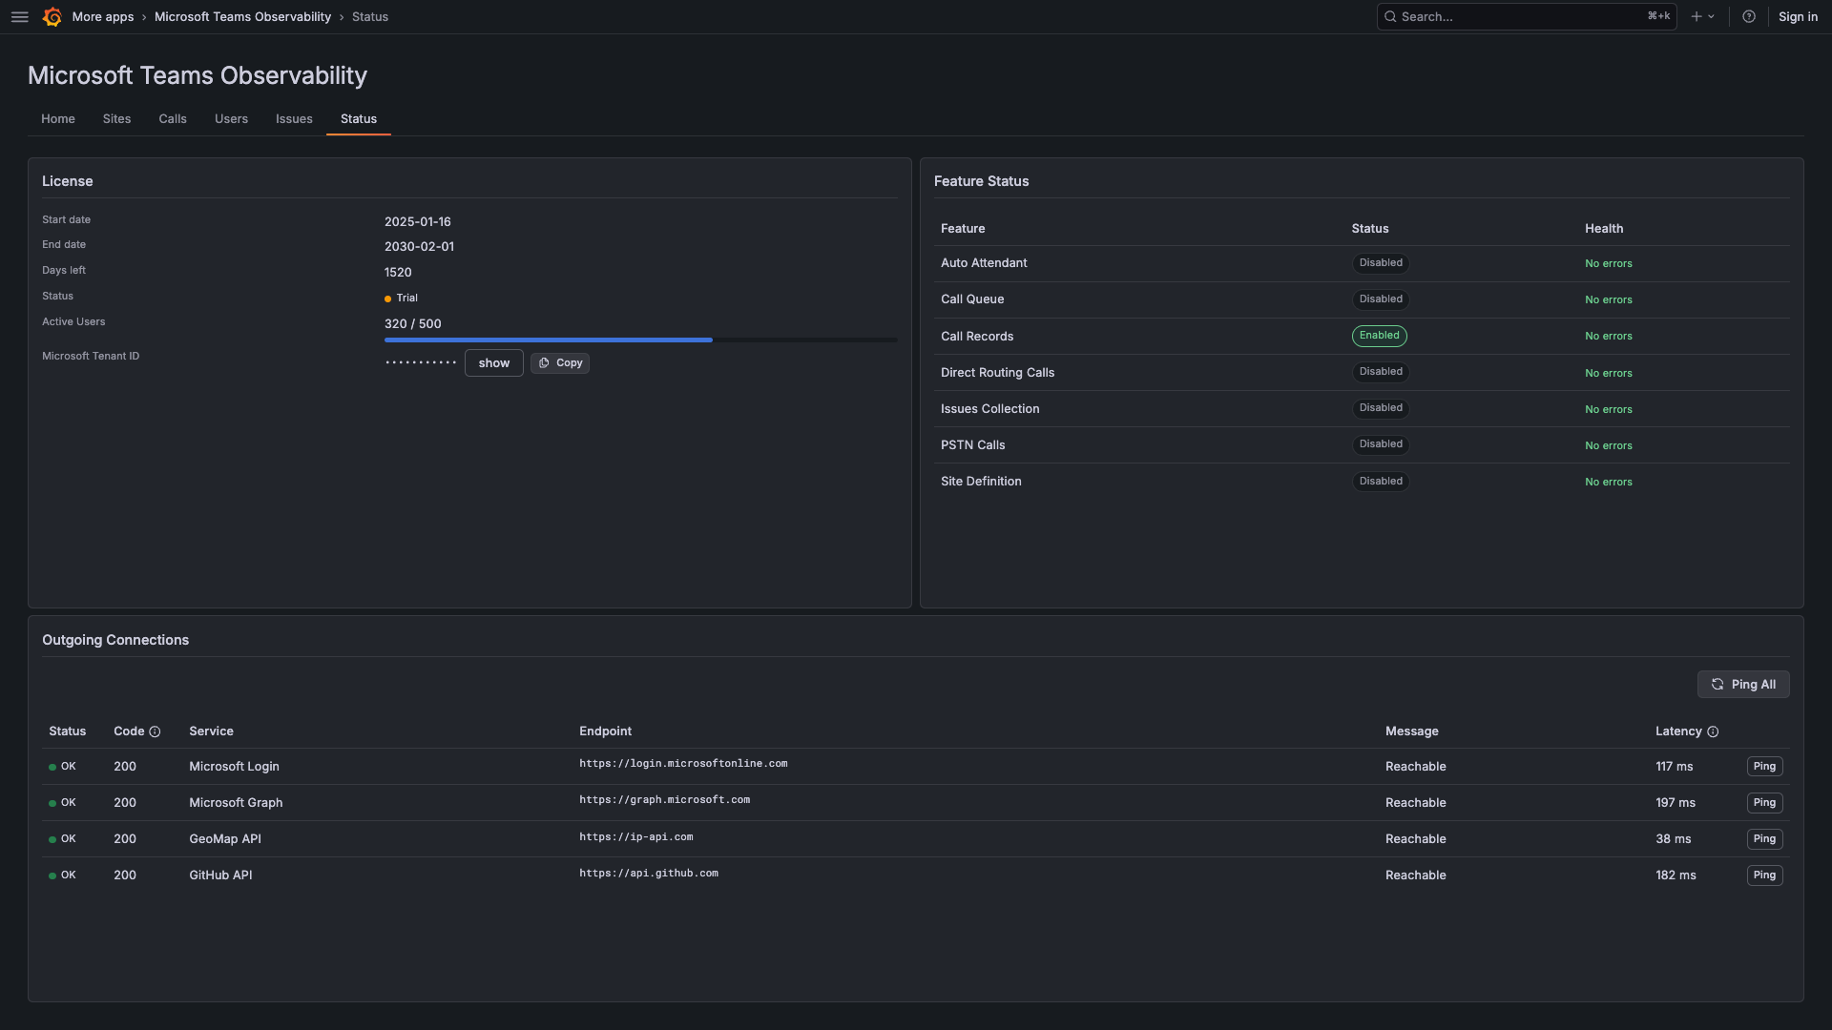The height and width of the screenshot is (1030, 1832).
Task: Click info icon next to Code header
Action: tap(155, 731)
